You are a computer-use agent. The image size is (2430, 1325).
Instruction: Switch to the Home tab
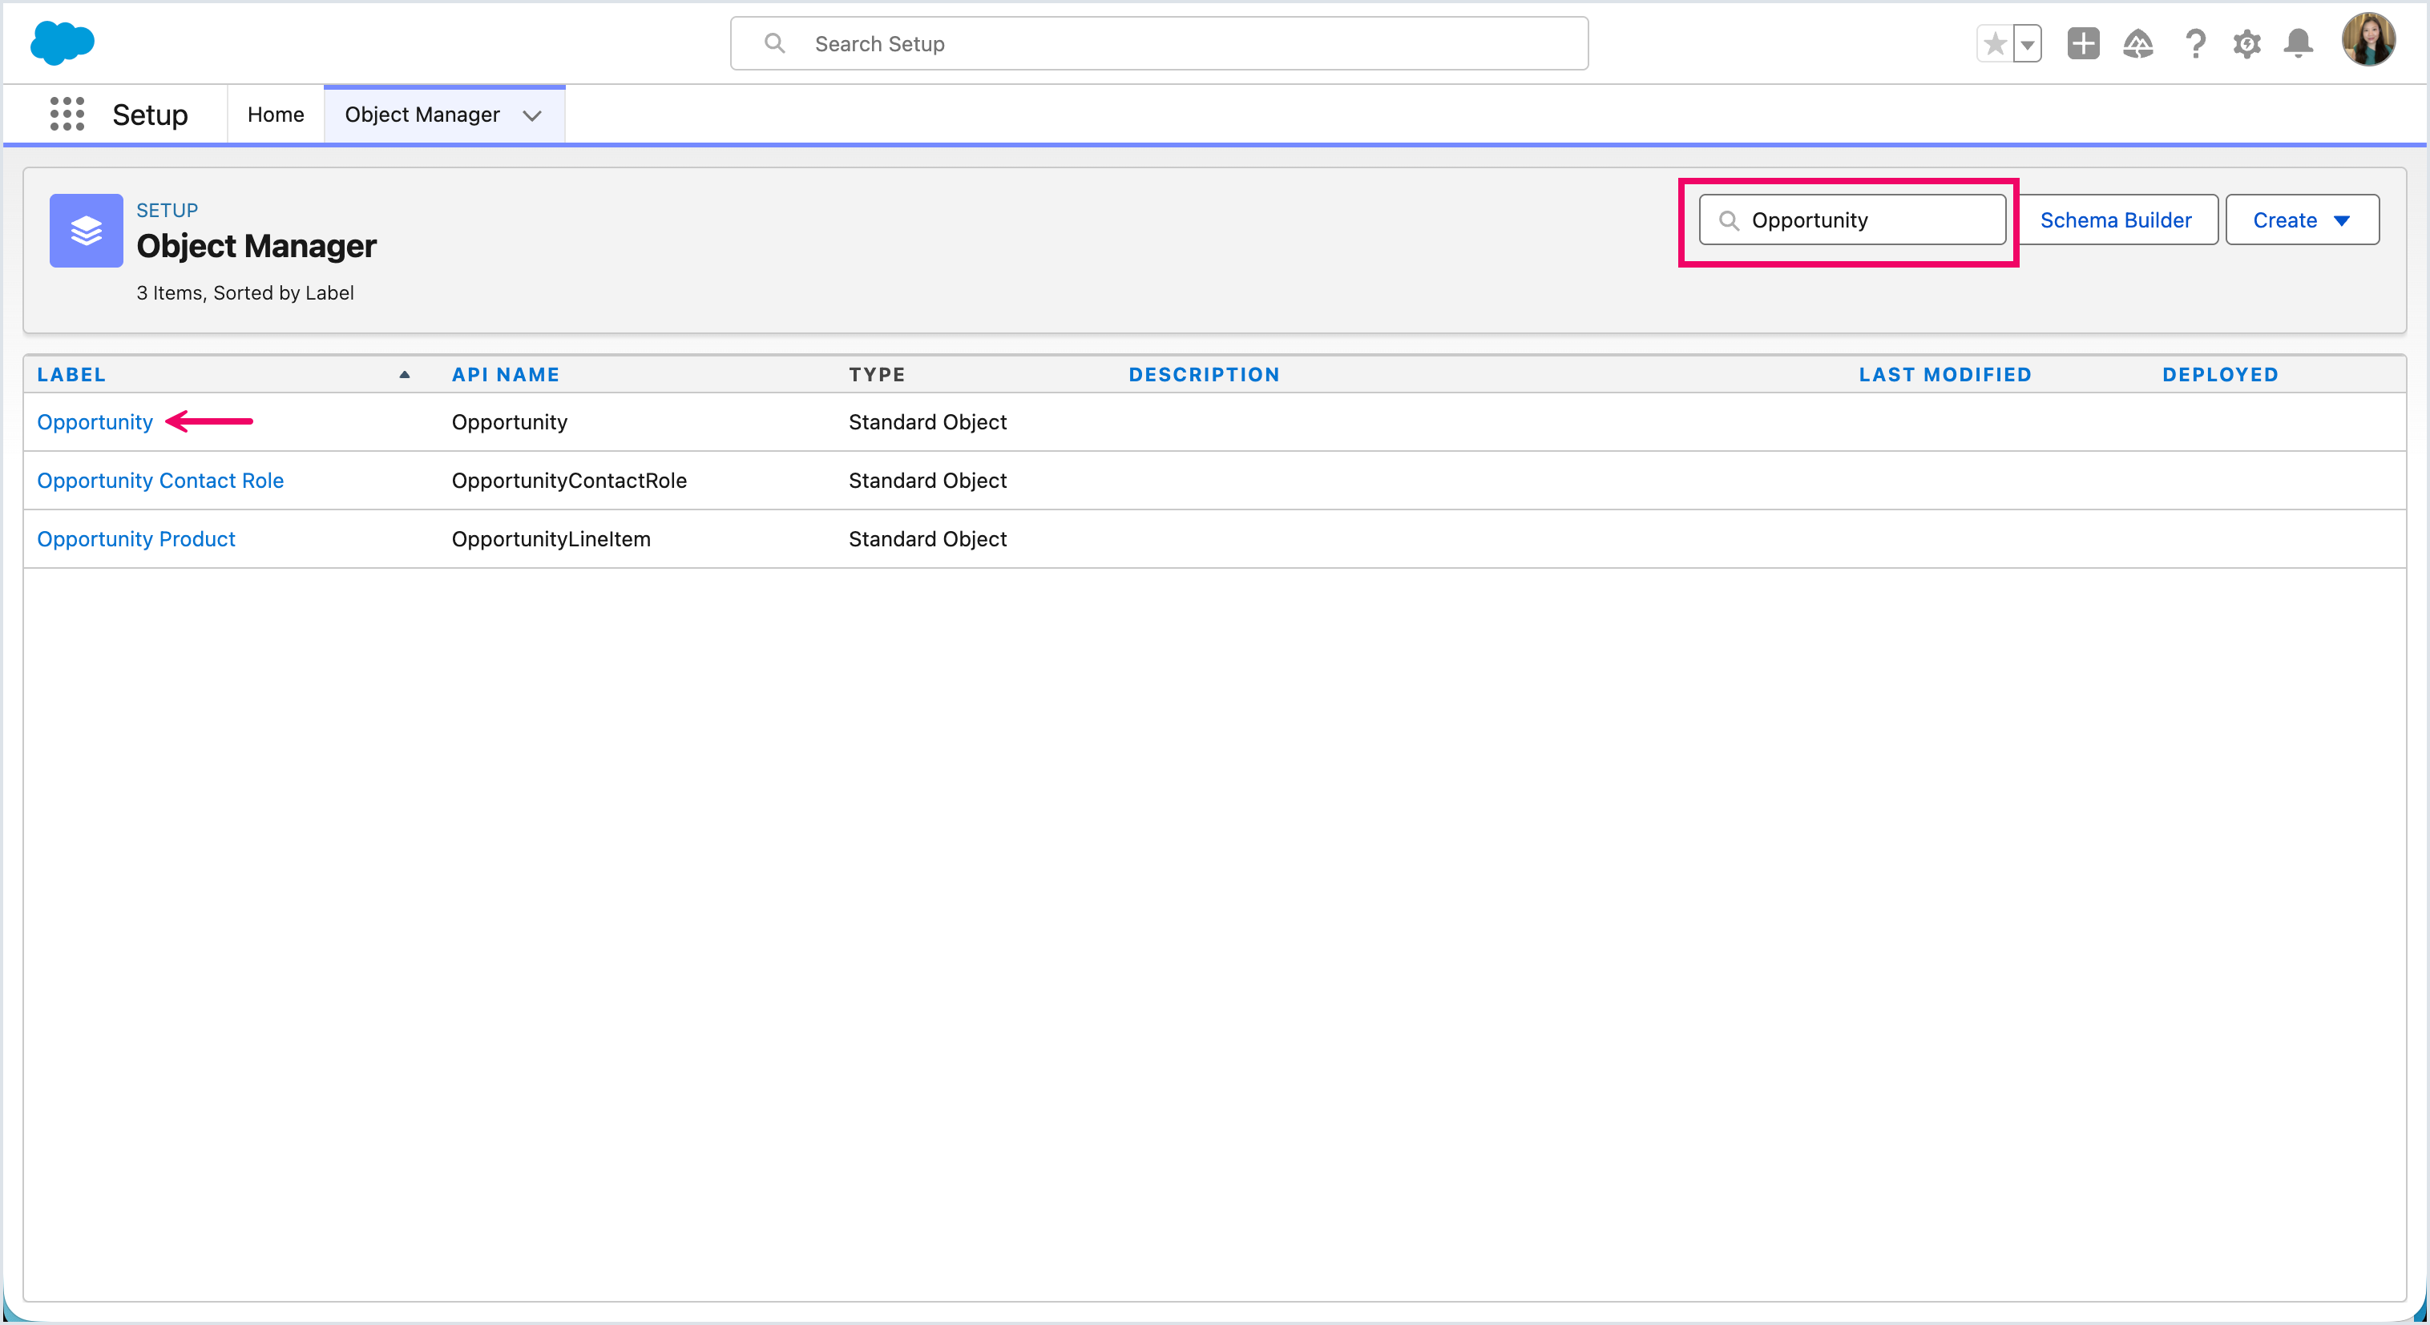276,114
